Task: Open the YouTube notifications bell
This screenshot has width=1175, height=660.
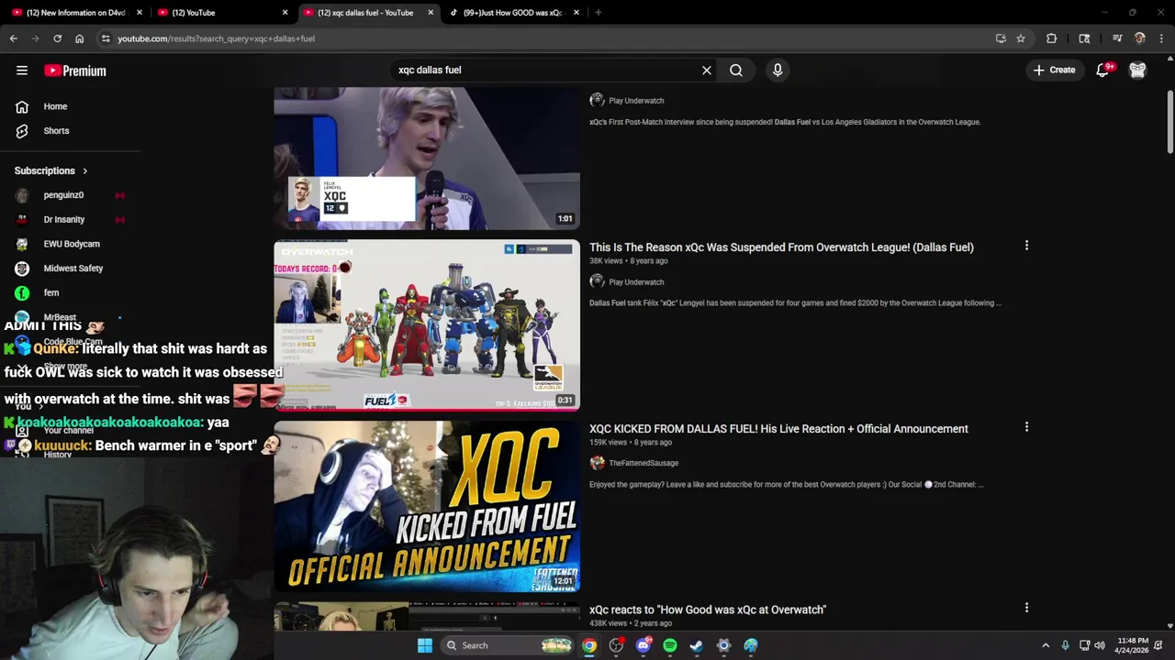Action: [x=1103, y=70]
